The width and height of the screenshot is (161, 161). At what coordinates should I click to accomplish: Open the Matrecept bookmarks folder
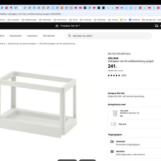(45, 20)
